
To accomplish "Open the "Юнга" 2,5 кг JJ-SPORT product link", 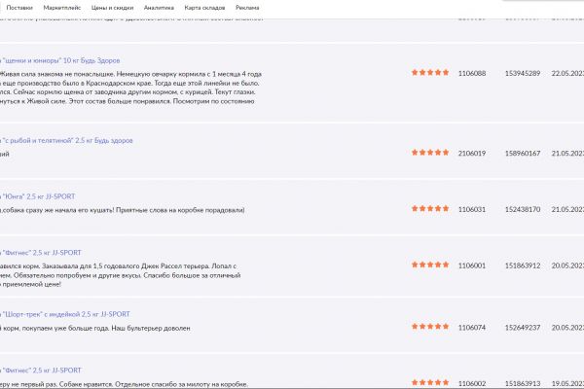I will (x=38, y=196).
